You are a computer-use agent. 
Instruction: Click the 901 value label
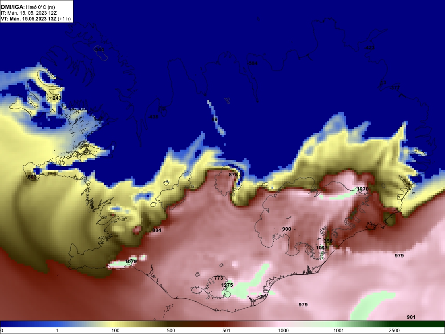(x=411, y=317)
